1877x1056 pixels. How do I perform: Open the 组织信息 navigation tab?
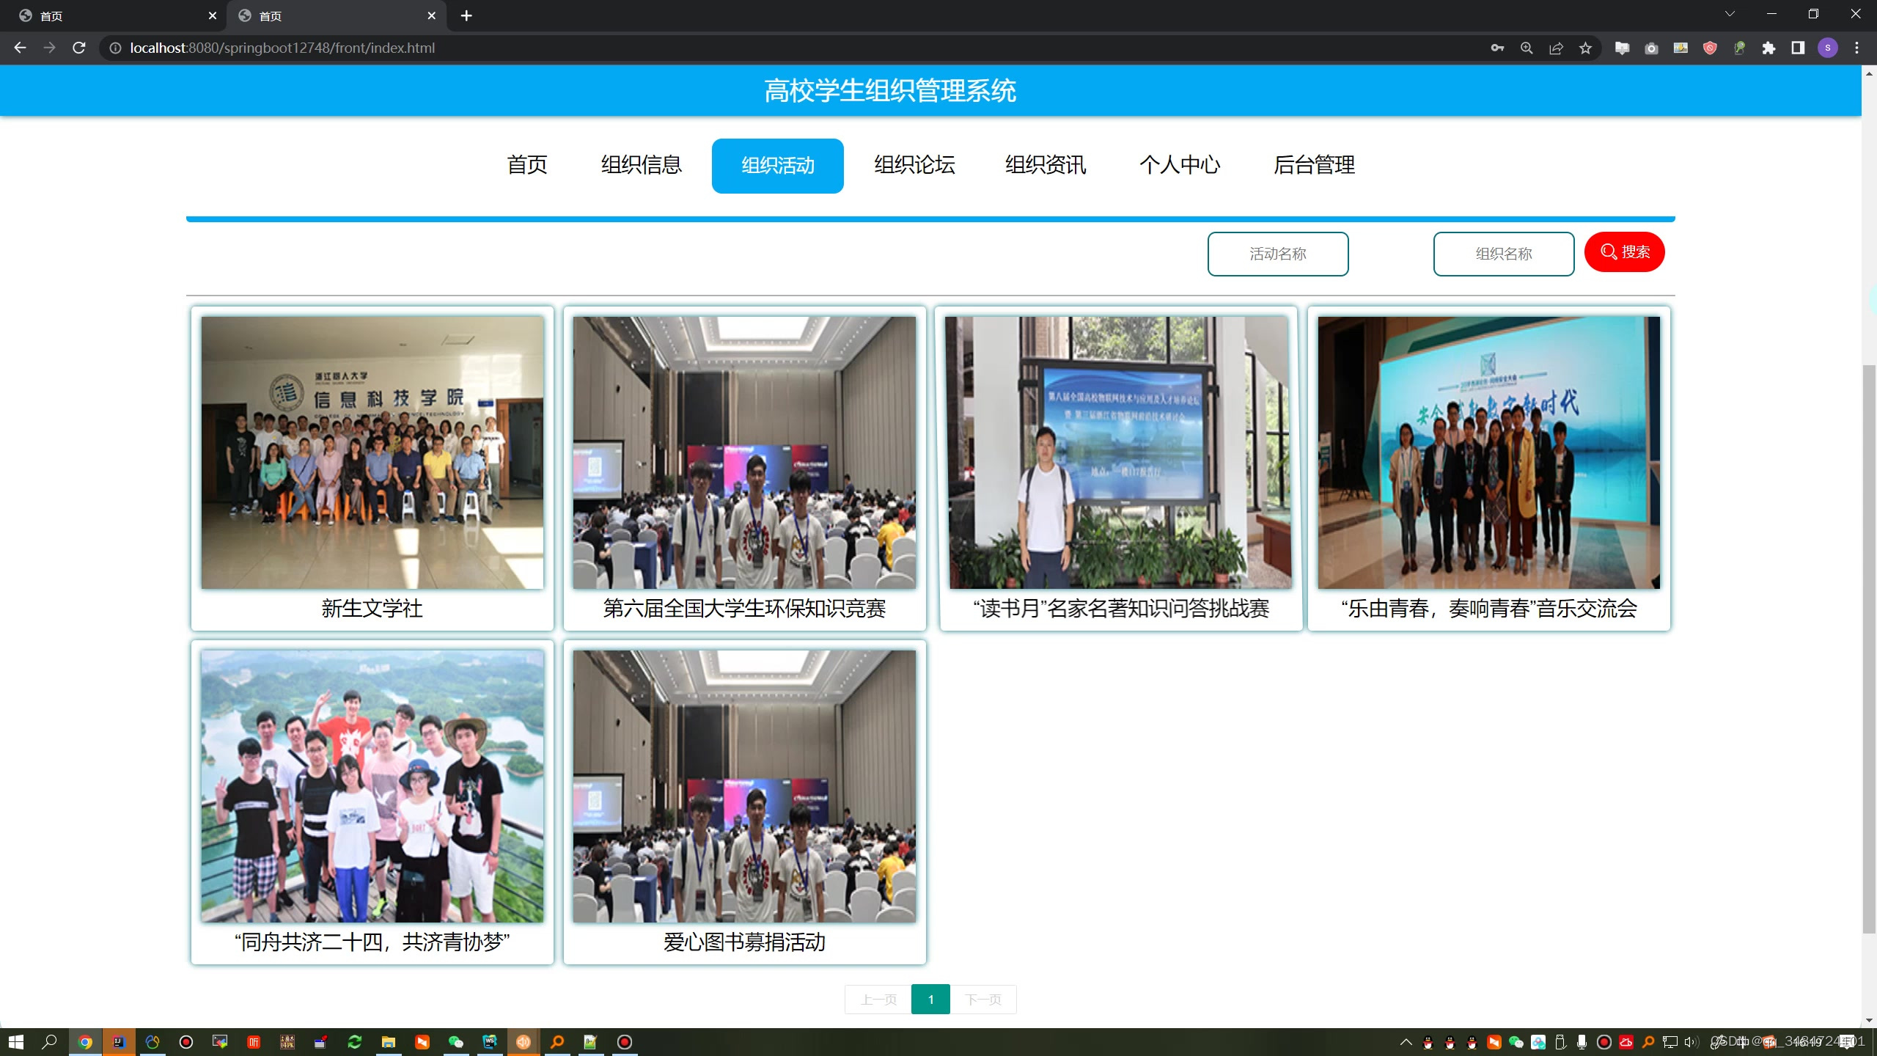[x=642, y=165]
